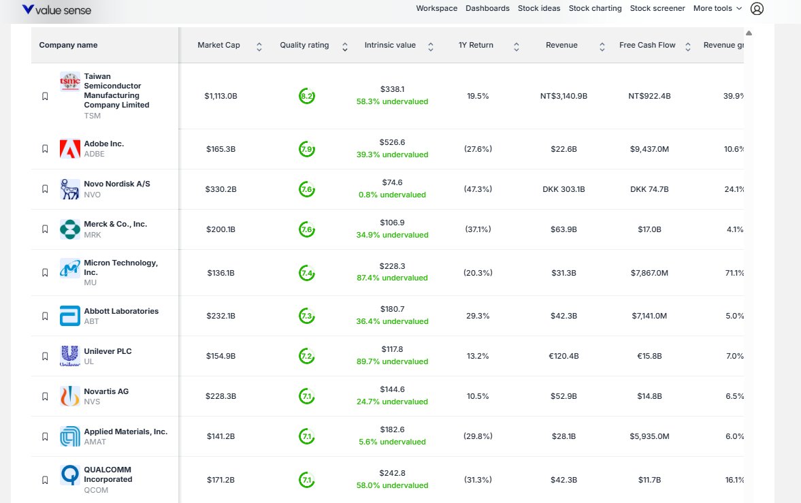The width and height of the screenshot is (801, 503).
Task: Click the TSMC company logo
Action: coord(70,81)
